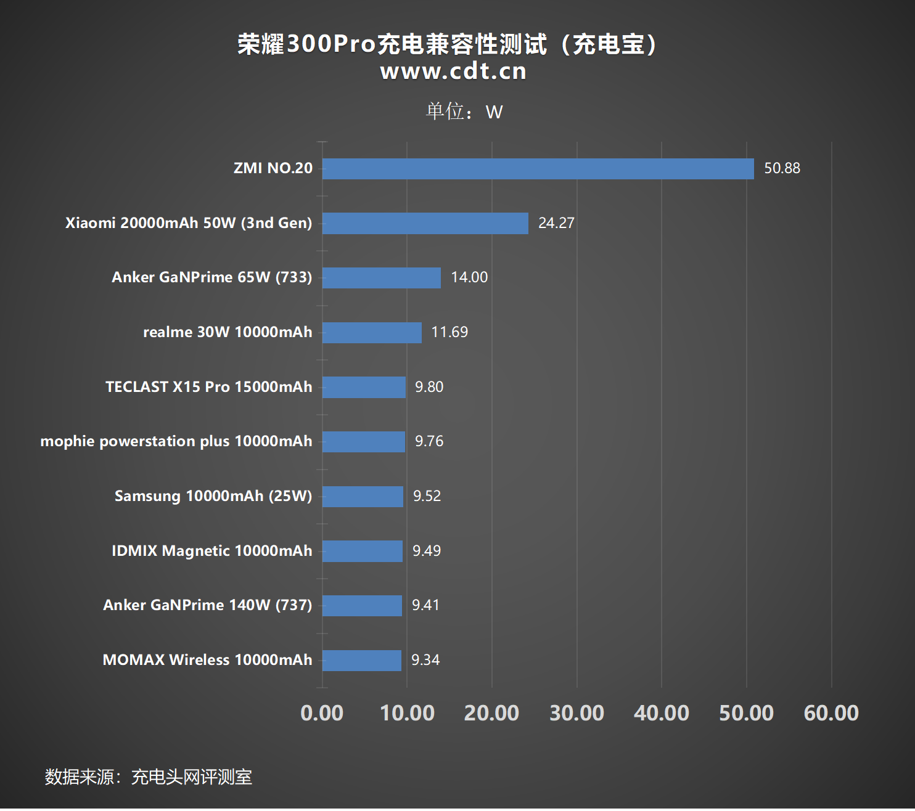Select the Anker GaNPrime 65W (733) label
This screenshot has height=811, width=915.
(212, 277)
